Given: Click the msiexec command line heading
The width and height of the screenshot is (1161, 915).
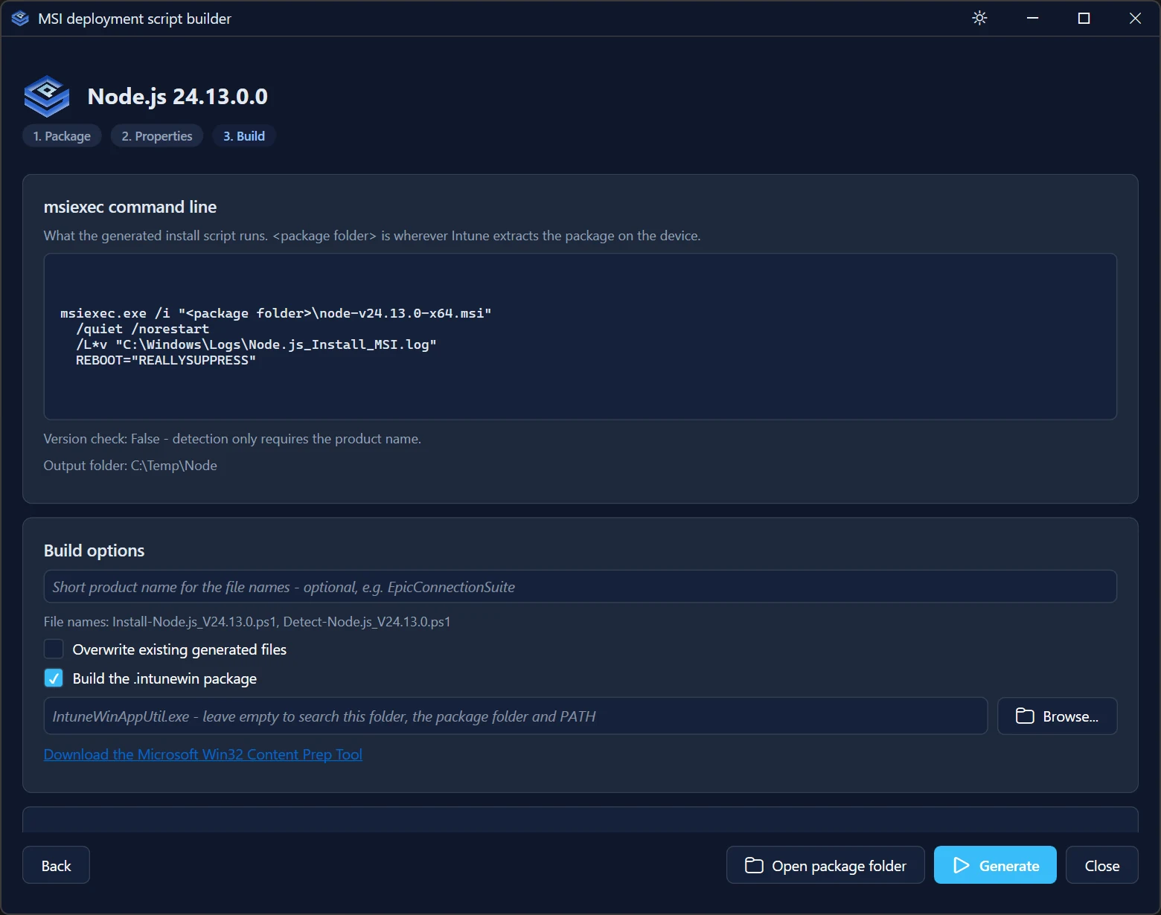Looking at the screenshot, I should 130,207.
